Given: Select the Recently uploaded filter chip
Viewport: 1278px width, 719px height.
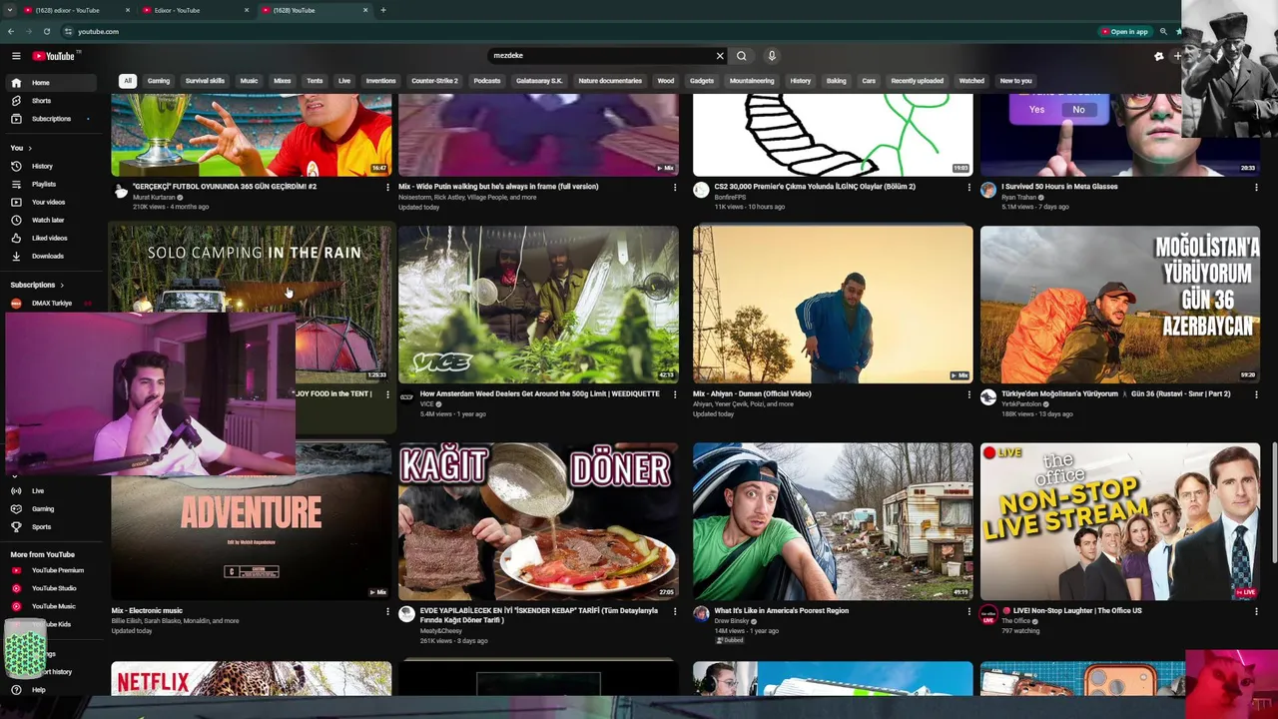Looking at the screenshot, I should pos(917,81).
